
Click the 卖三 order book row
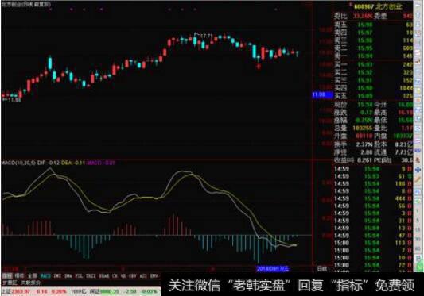(x=373, y=40)
